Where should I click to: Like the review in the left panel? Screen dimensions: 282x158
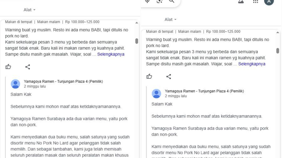tap(8, 67)
